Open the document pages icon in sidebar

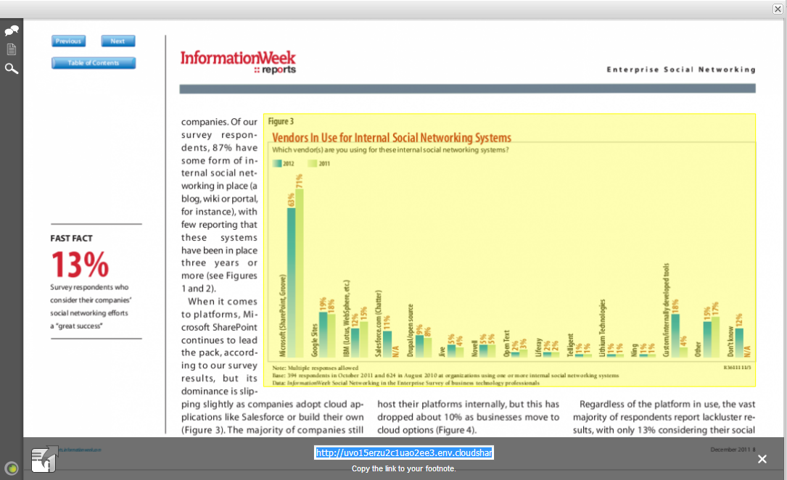[11, 49]
